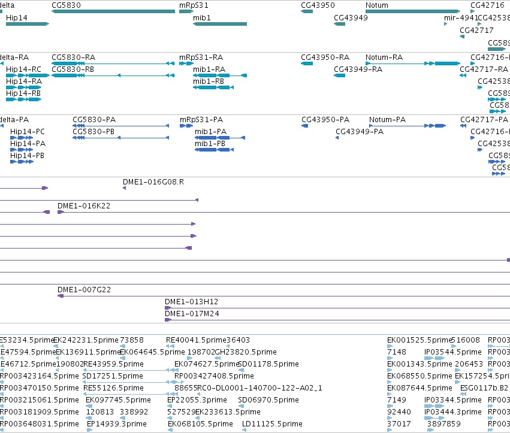Click the Hip14-PC protein label
The image size is (510, 433).
pyautogui.click(x=28, y=132)
